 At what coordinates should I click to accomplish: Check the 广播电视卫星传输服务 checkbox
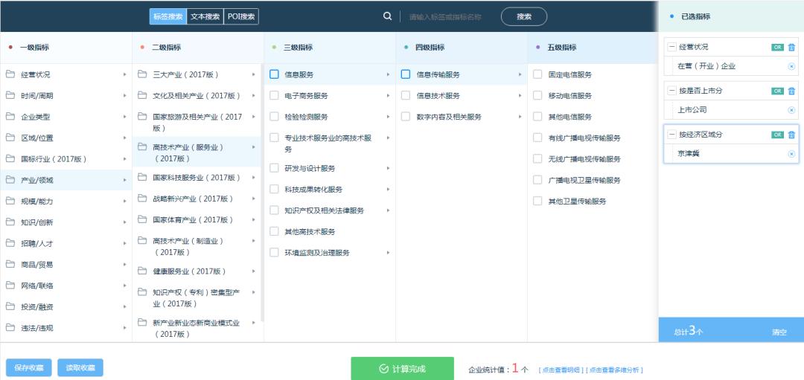pos(537,180)
